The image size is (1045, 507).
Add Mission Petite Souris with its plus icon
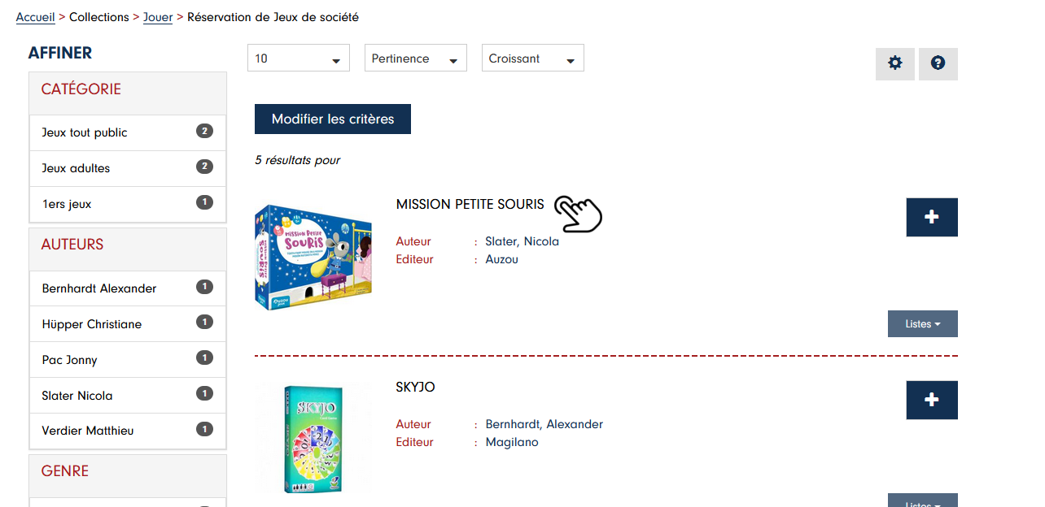pyautogui.click(x=931, y=217)
